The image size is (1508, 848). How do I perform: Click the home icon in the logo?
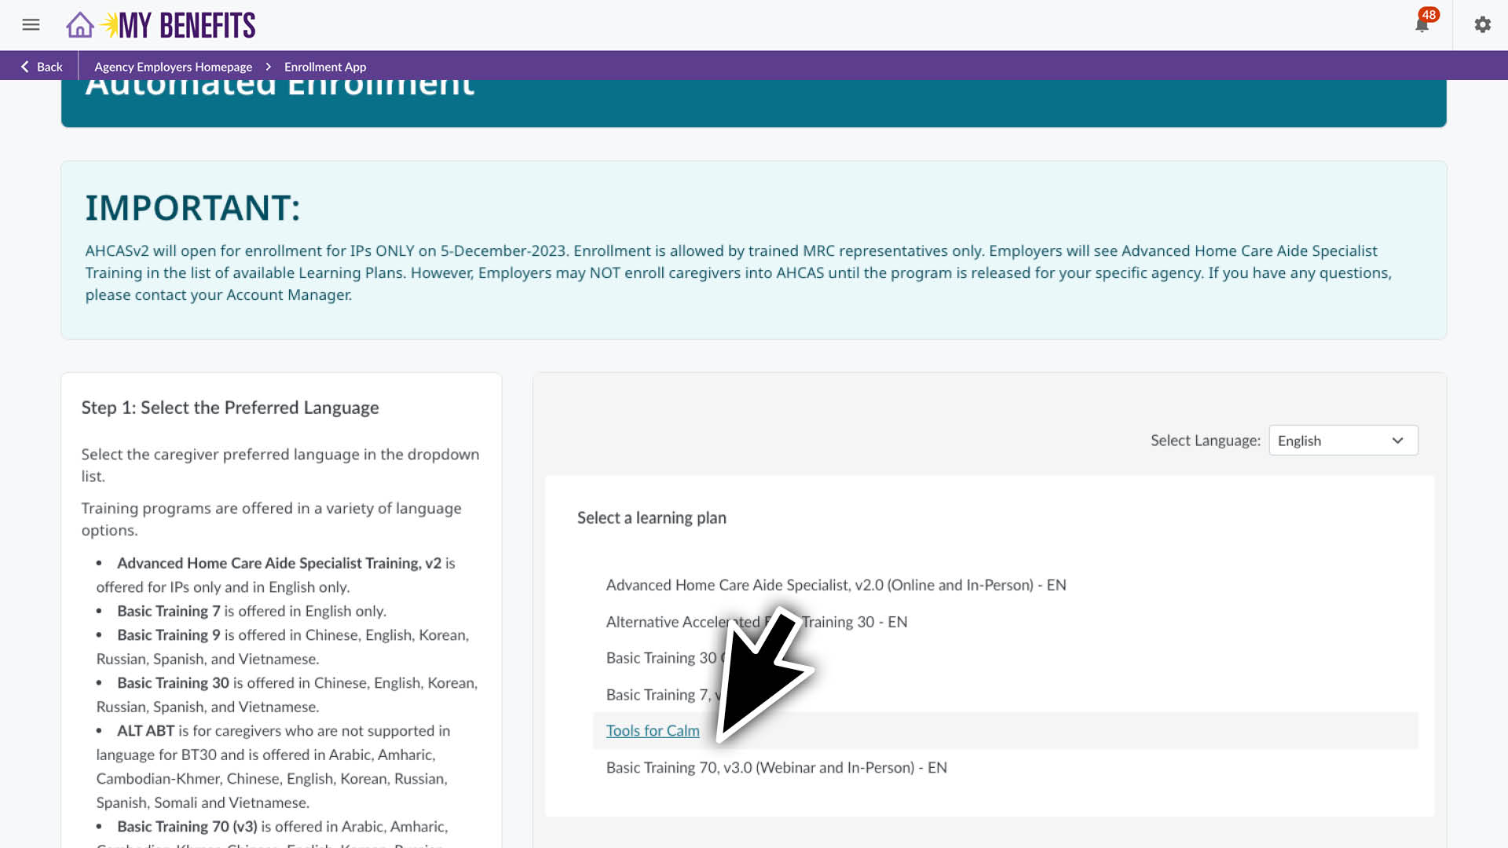coord(79,24)
